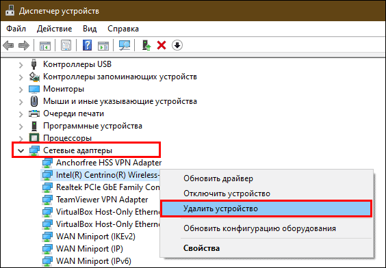The height and width of the screenshot is (268, 386).
Task: Choose Удалить устройство from context menu
Action: pos(266,209)
